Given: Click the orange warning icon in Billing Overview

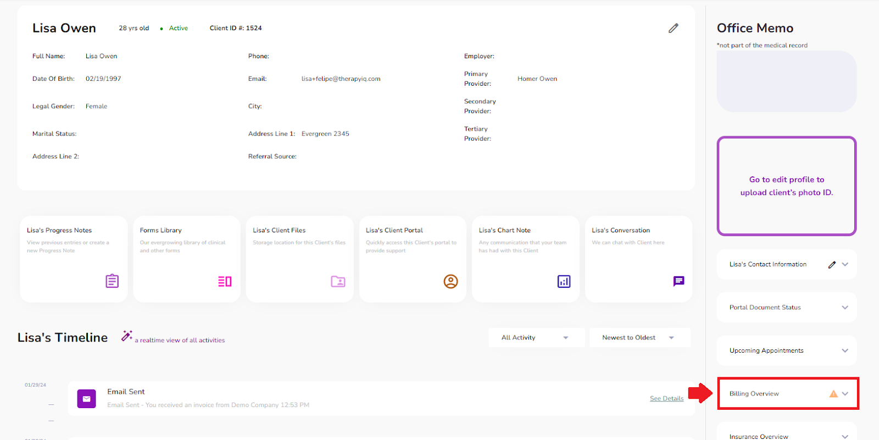Looking at the screenshot, I should coord(833,394).
